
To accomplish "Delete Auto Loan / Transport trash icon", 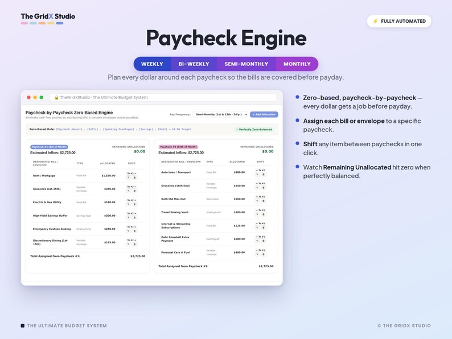I will click(263, 174).
